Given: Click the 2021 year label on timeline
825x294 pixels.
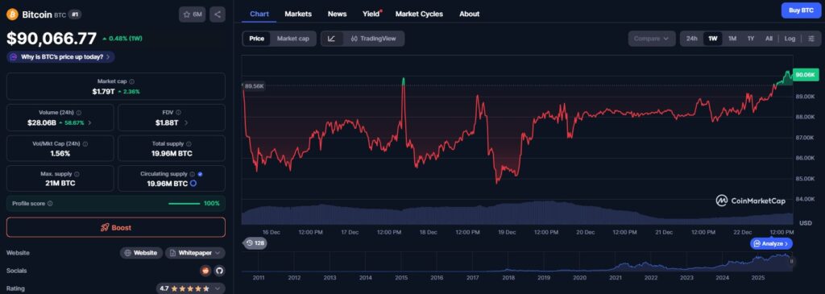Looking at the screenshot, I should [615, 278].
